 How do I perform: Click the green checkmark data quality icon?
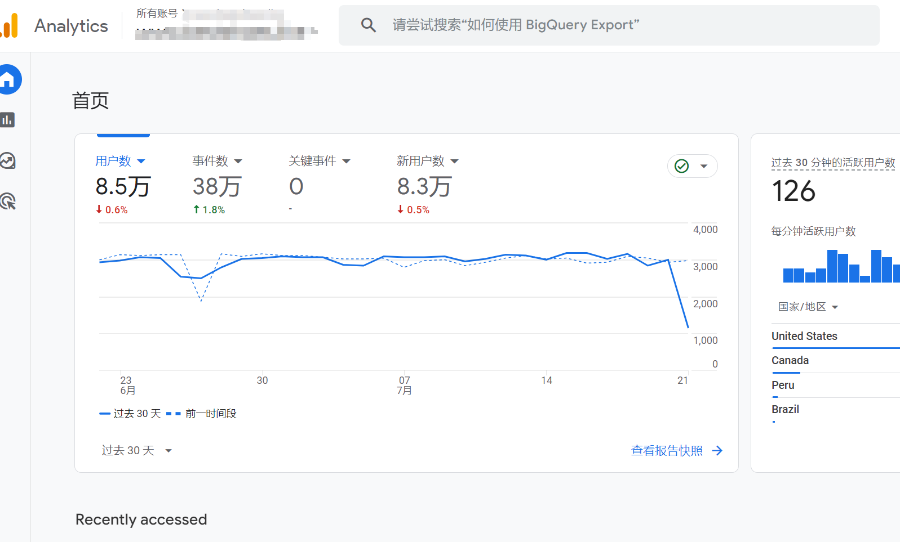pos(682,166)
